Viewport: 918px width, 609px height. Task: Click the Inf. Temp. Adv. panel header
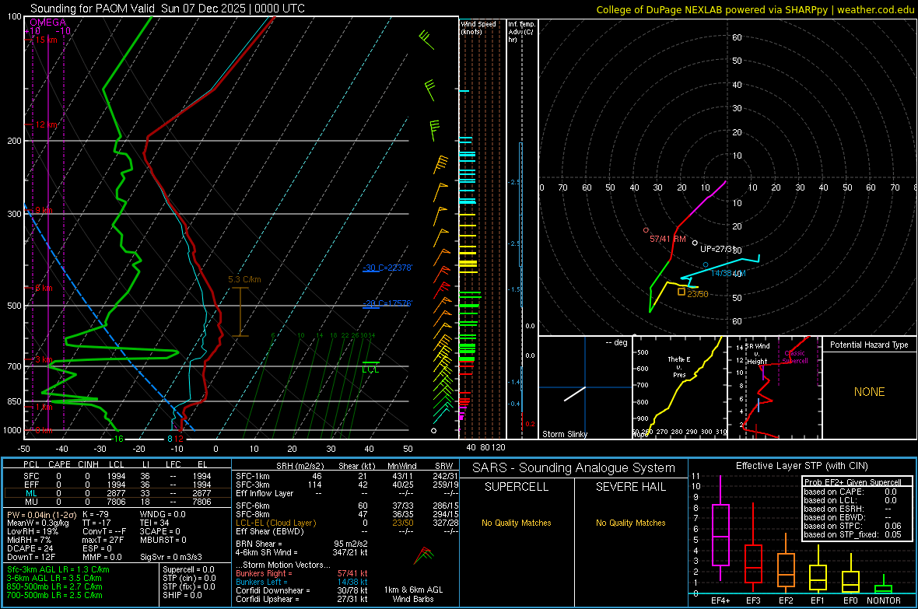tap(521, 32)
